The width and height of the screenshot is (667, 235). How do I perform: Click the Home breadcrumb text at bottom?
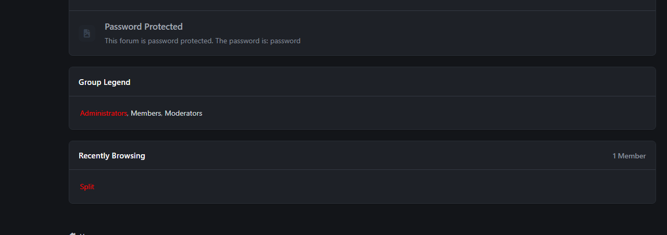[x=86, y=234]
